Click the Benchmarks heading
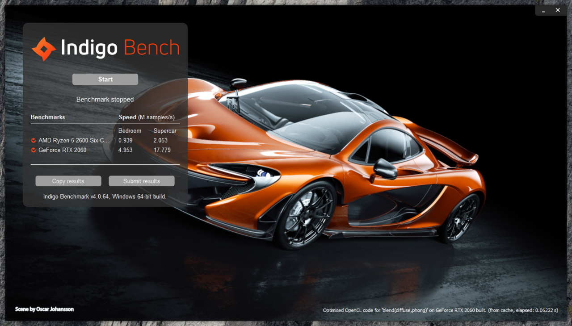Screen dimensions: 572x326 point(48,117)
